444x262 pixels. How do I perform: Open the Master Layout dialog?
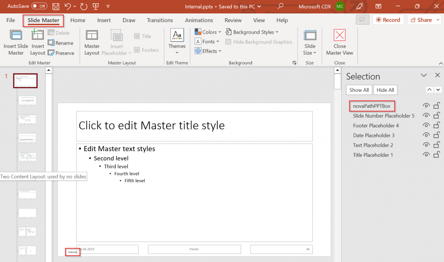[x=92, y=42]
